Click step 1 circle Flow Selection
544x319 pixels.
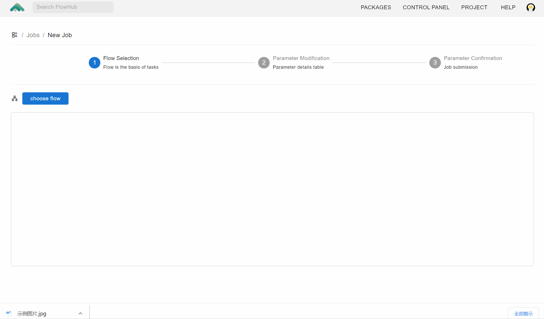[x=94, y=63]
